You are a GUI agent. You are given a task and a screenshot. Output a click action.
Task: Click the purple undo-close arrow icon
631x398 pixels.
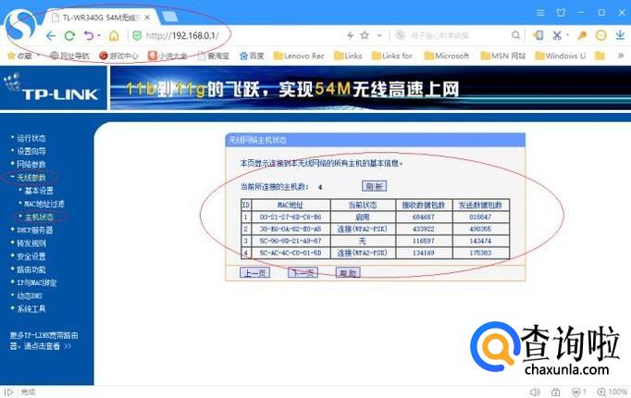tap(89, 36)
